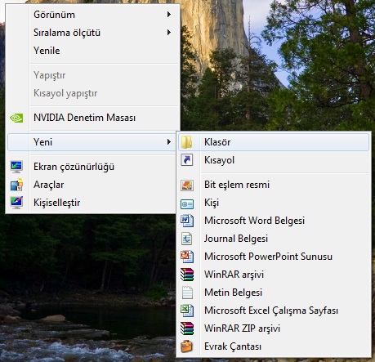Expand the Görünüm submenu arrow
Viewport: 375px width, 362px height.
point(169,15)
